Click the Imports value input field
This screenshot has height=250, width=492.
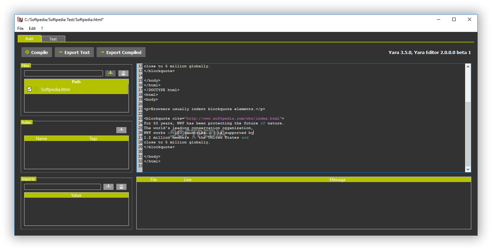[63, 187]
